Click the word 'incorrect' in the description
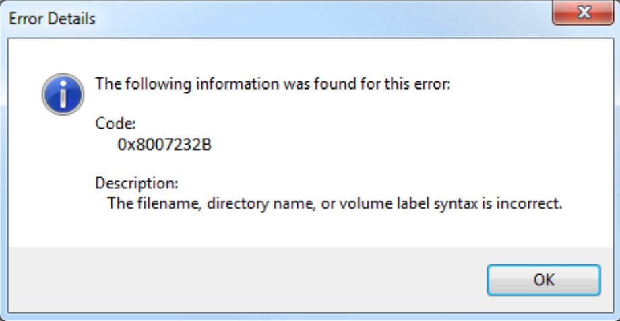The width and height of the screenshot is (620, 321). pyautogui.click(x=529, y=203)
